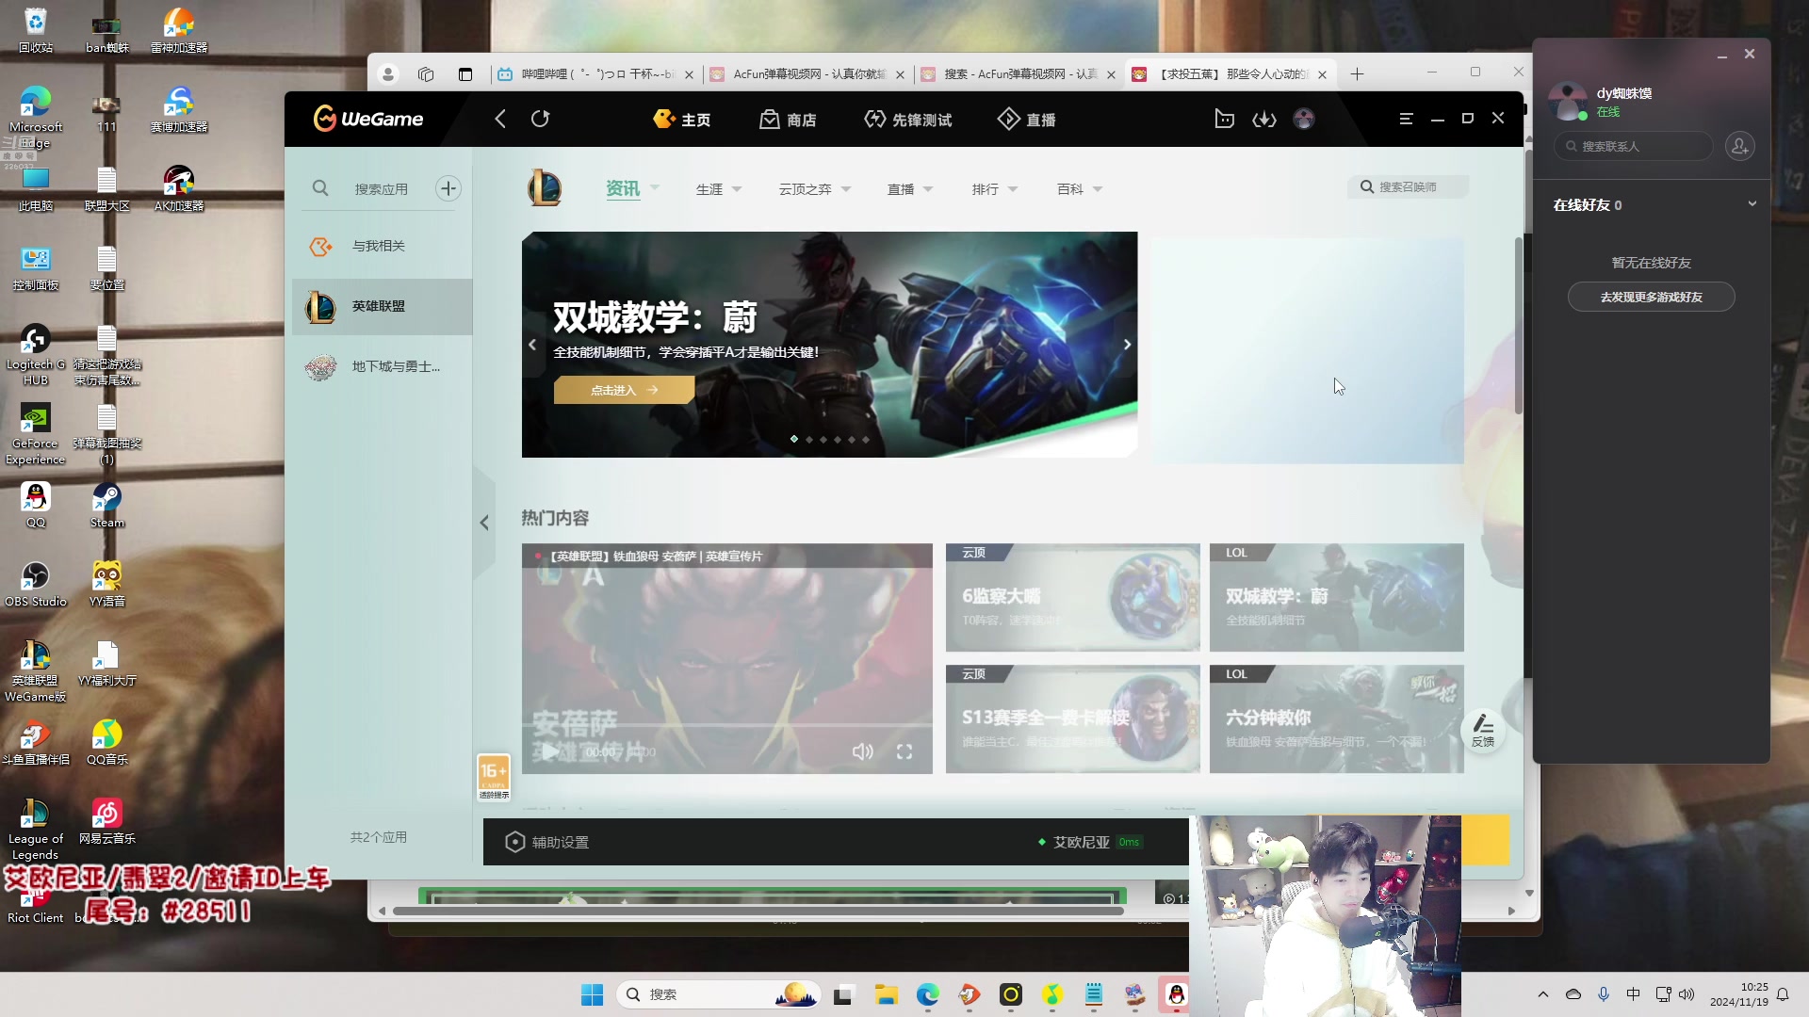
Task: Open QQ from the taskbar
Action: coord(1176,994)
